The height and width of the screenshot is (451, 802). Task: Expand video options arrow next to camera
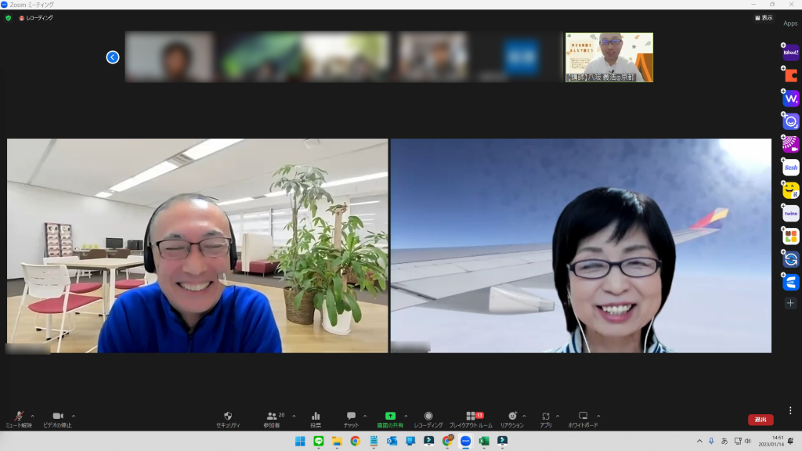pos(74,416)
